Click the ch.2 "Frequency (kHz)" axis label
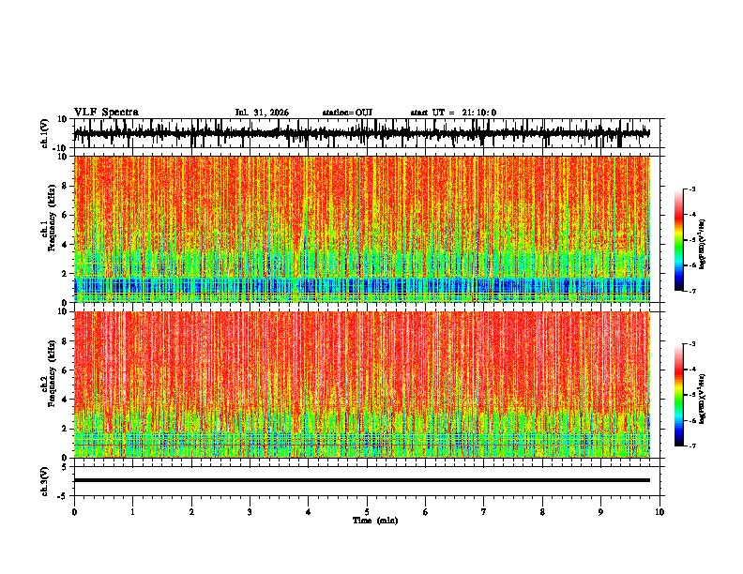The width and height of the screenshot is (743, 574). click(x=52, y=373)
